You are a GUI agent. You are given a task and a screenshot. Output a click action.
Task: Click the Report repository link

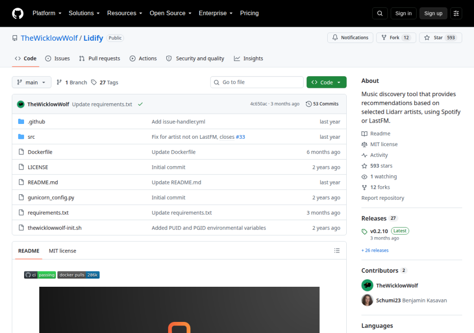[383, 198]
